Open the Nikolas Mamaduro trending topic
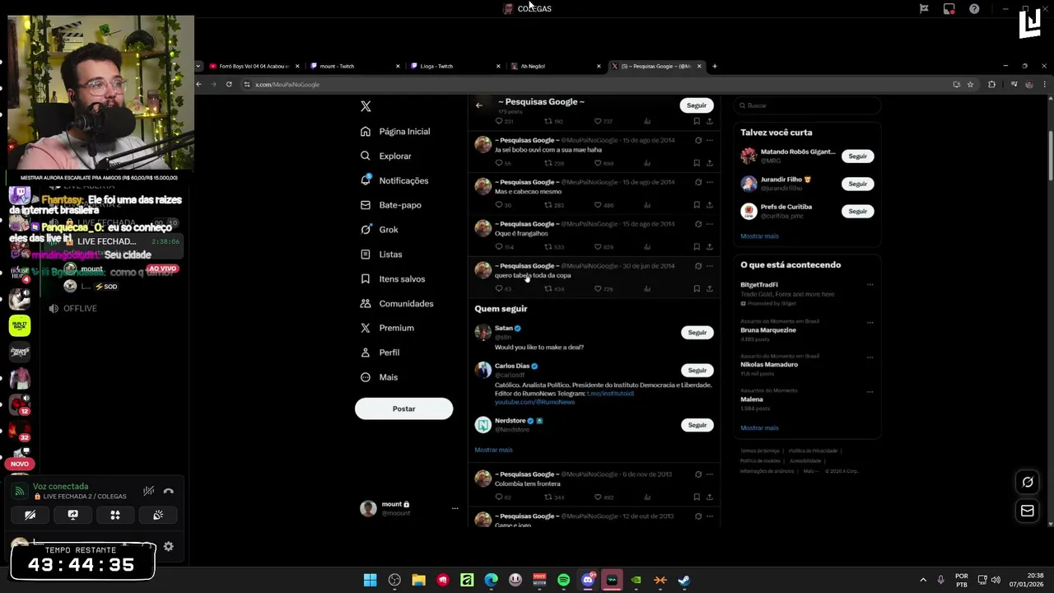1054x593 pixels. 769,364
